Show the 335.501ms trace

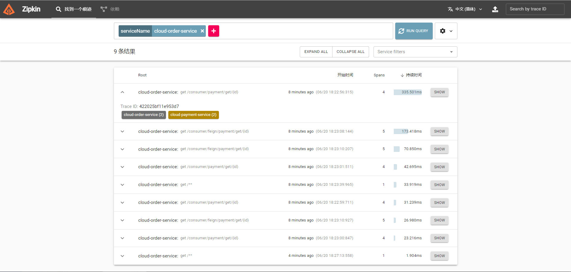(x=439, y=92)
